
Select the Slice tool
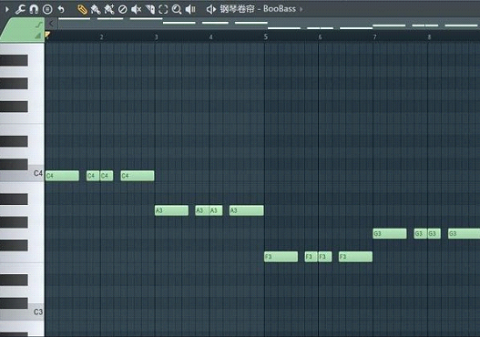150,9
